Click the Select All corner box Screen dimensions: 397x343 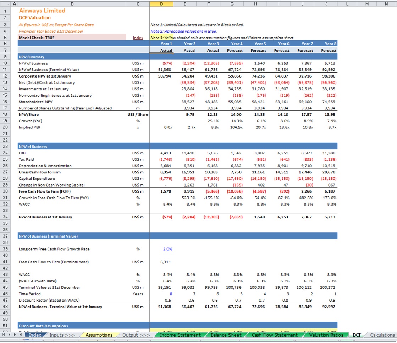coord(5,4)
